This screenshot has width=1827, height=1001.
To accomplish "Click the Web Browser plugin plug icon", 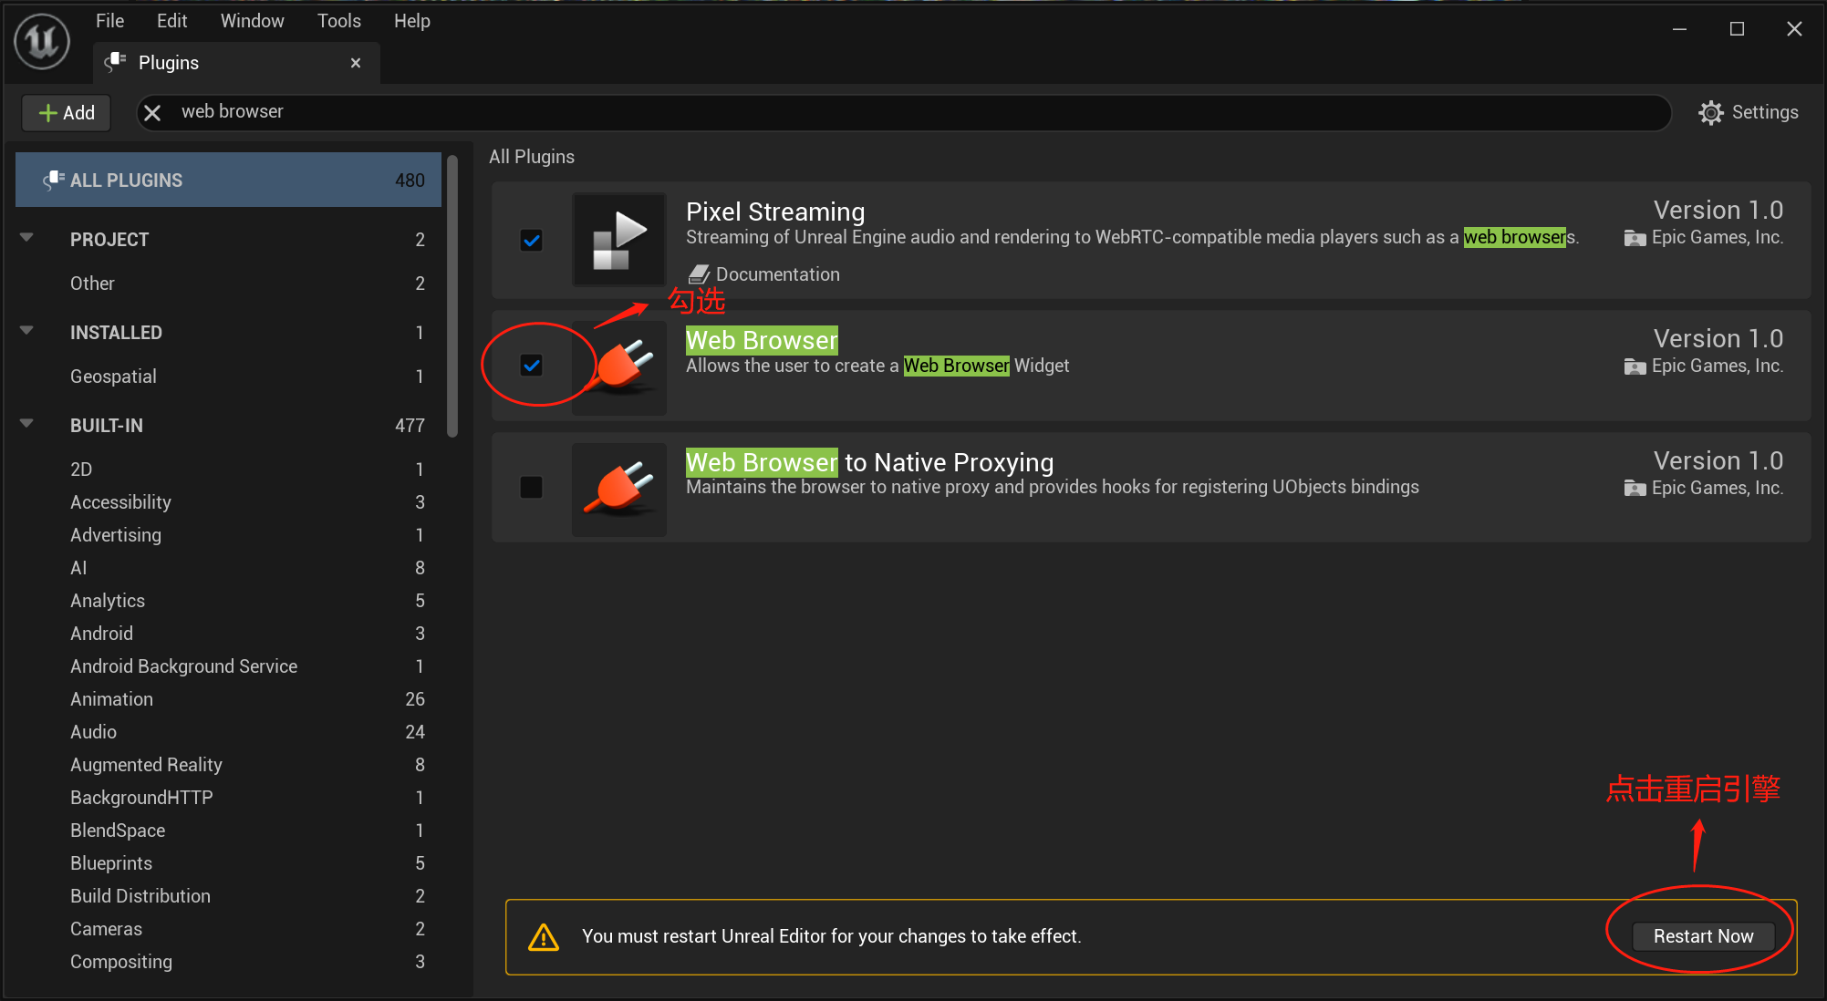I will coord(619,366).
